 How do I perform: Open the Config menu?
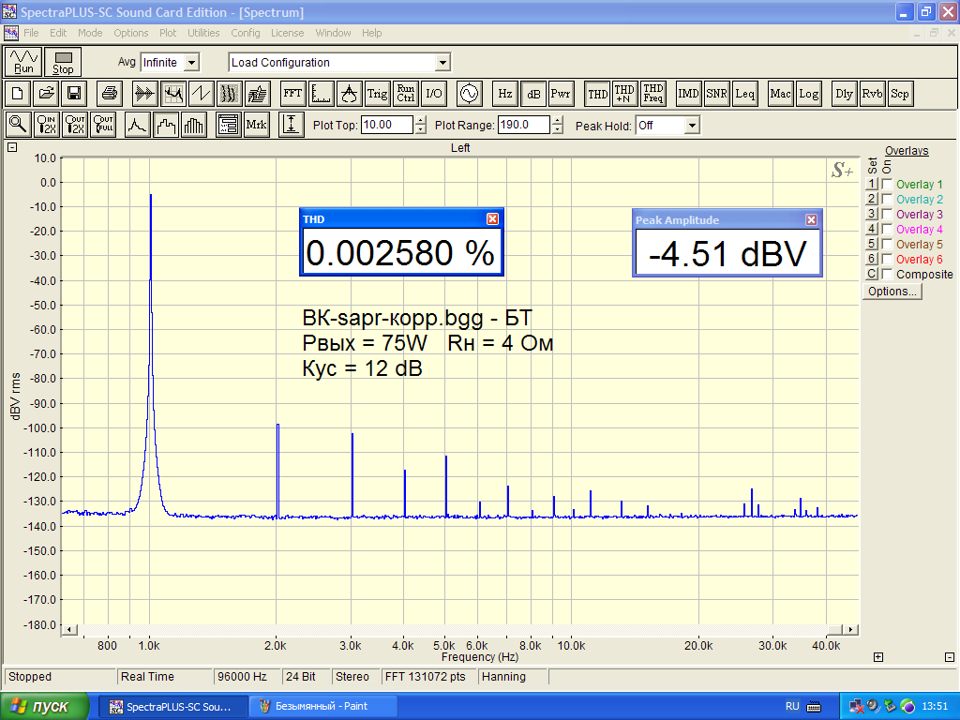click(x=246, y=33)
